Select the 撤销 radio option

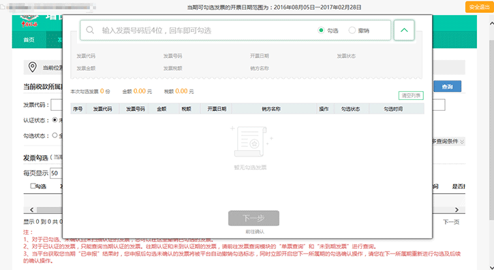[x=352, y=31]
